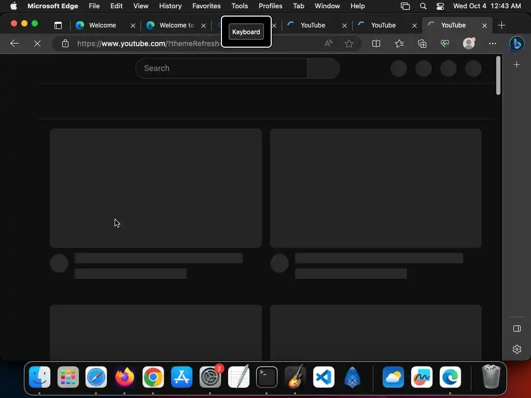
Task: Open Spotlight search in menu bar
Action: (x=423, y=6)
